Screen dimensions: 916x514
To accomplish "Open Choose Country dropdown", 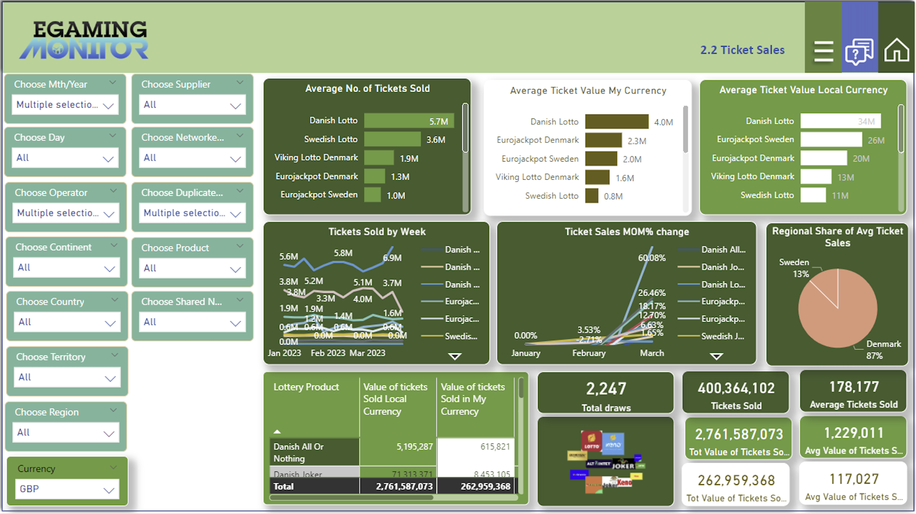I will (67, 322).
